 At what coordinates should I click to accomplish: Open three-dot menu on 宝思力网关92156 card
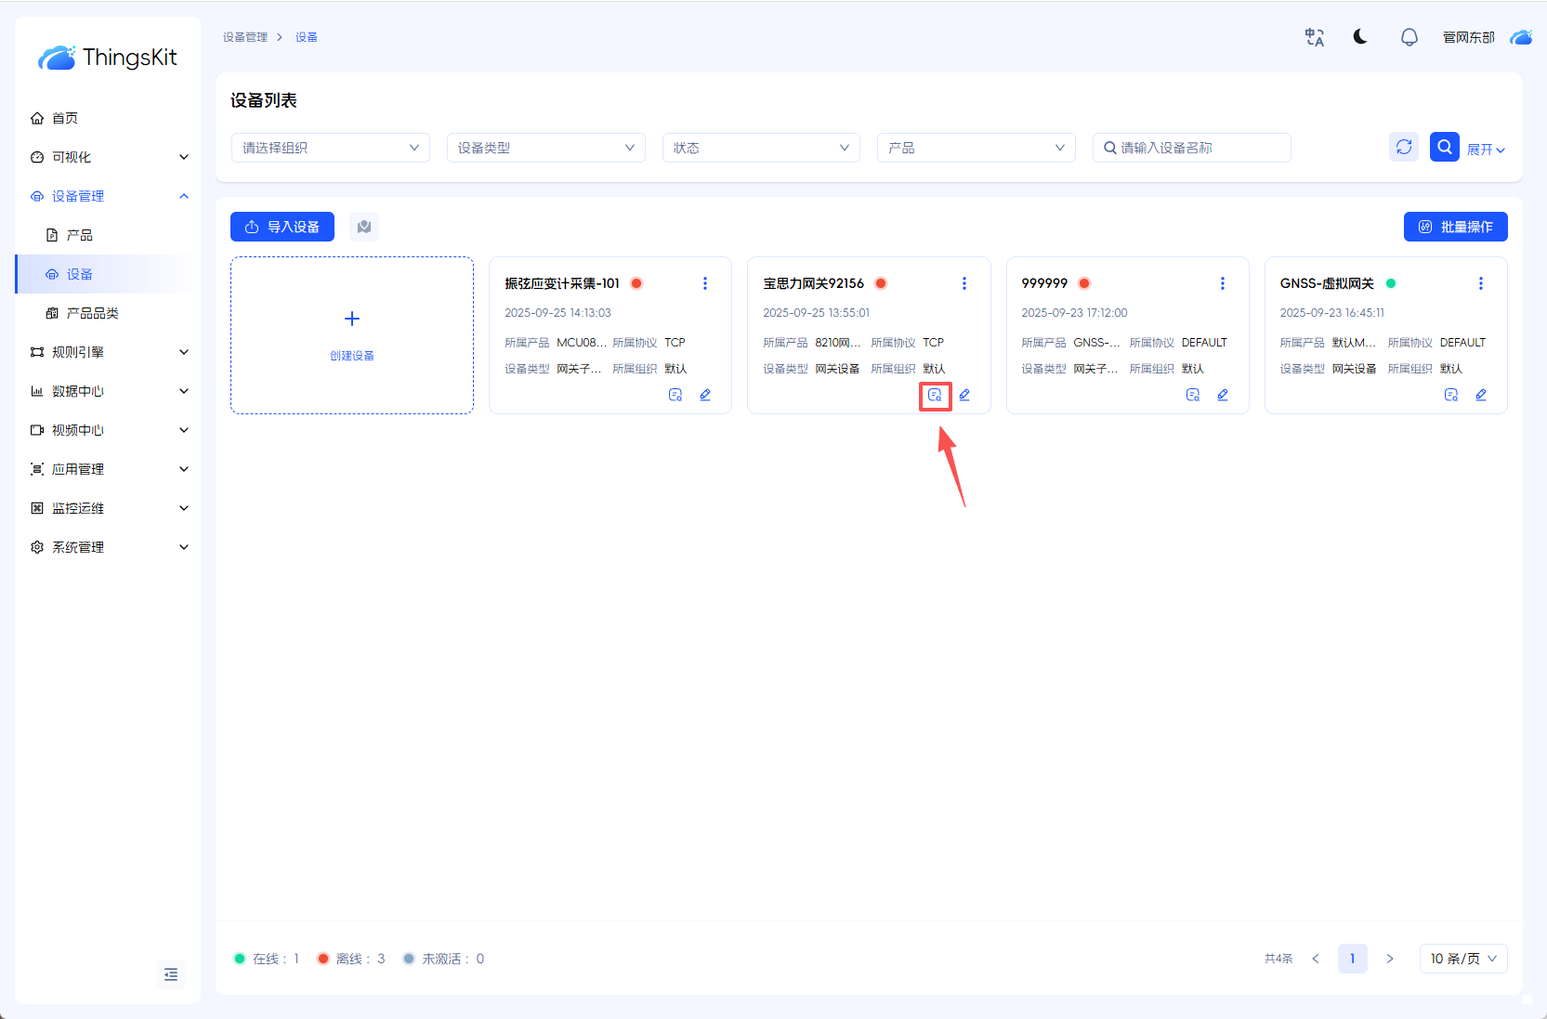tap(964, 283)
